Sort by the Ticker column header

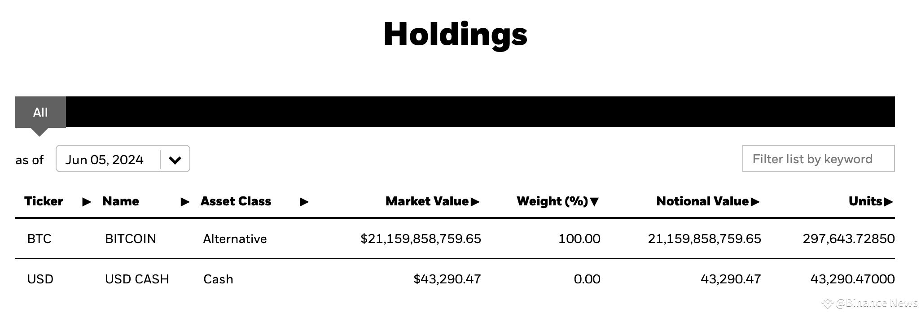[x=44, y=201]
